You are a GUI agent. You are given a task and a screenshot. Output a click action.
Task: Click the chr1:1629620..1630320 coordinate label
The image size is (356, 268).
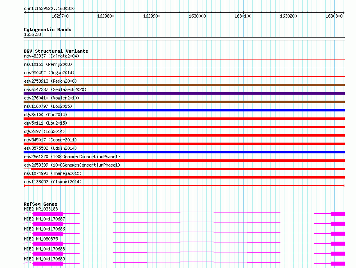(49, 8)
